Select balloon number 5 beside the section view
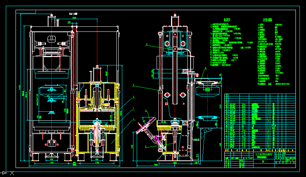 [x=133, y=97]
